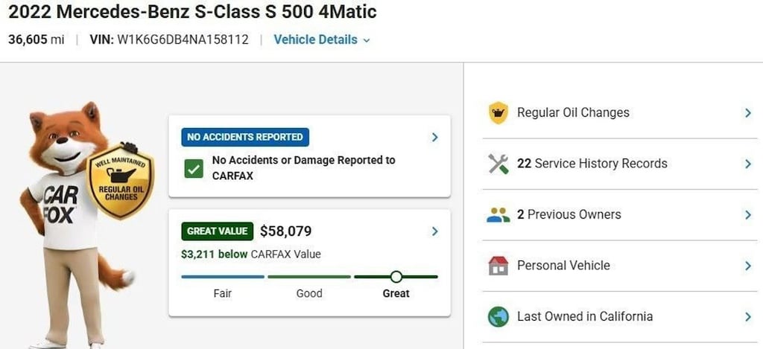Screen dimensions: 763x349
Task: Open the No Accidents Reported card chevron
Action: (x=434, y=138)
